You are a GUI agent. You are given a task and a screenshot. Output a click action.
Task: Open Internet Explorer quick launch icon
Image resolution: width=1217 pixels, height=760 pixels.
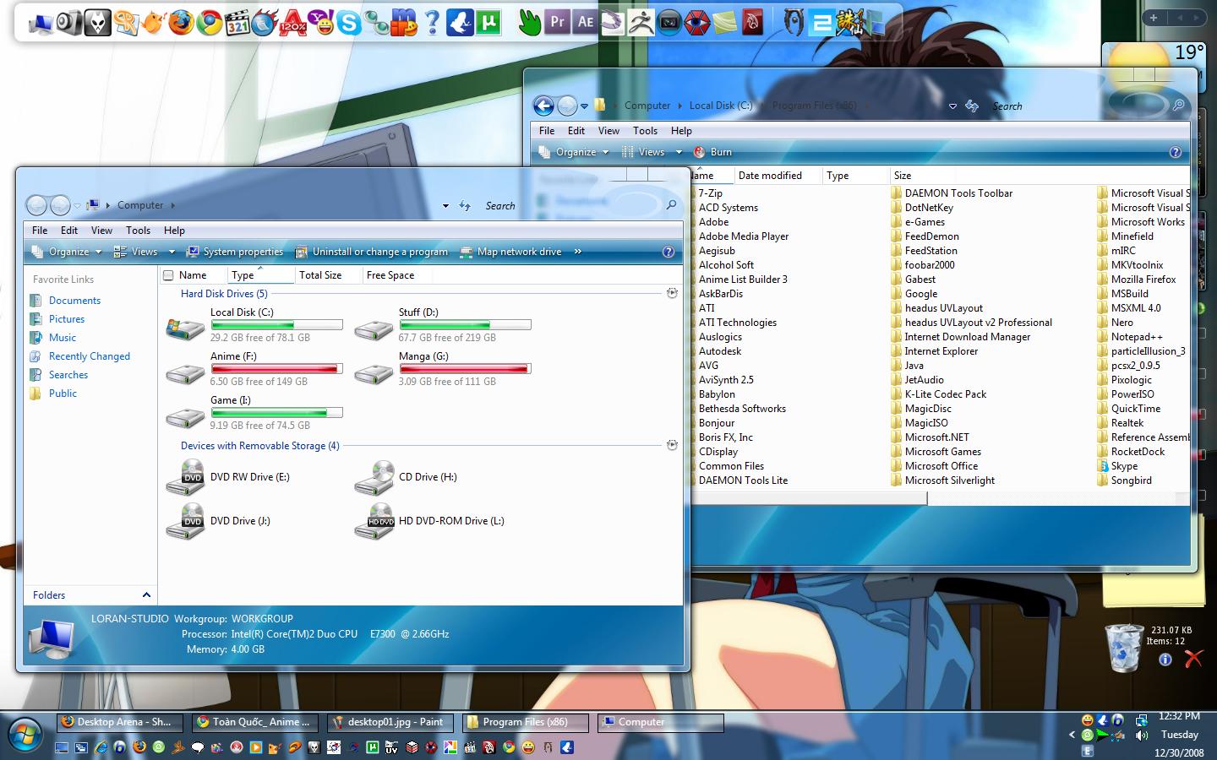click(x=101, y=747)
